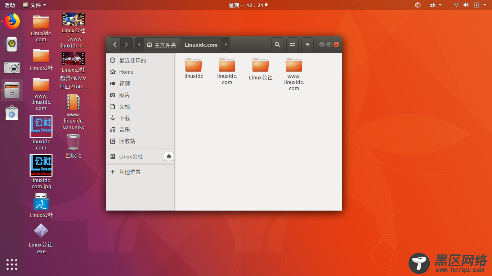Open the 活动 overview
The image size is (492, 276).
[10, 5]
